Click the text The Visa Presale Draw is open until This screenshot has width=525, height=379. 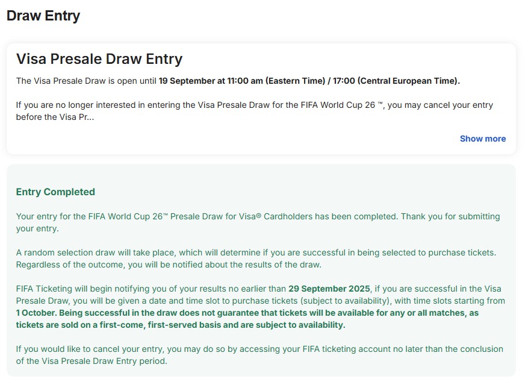(x=86, y=81)
